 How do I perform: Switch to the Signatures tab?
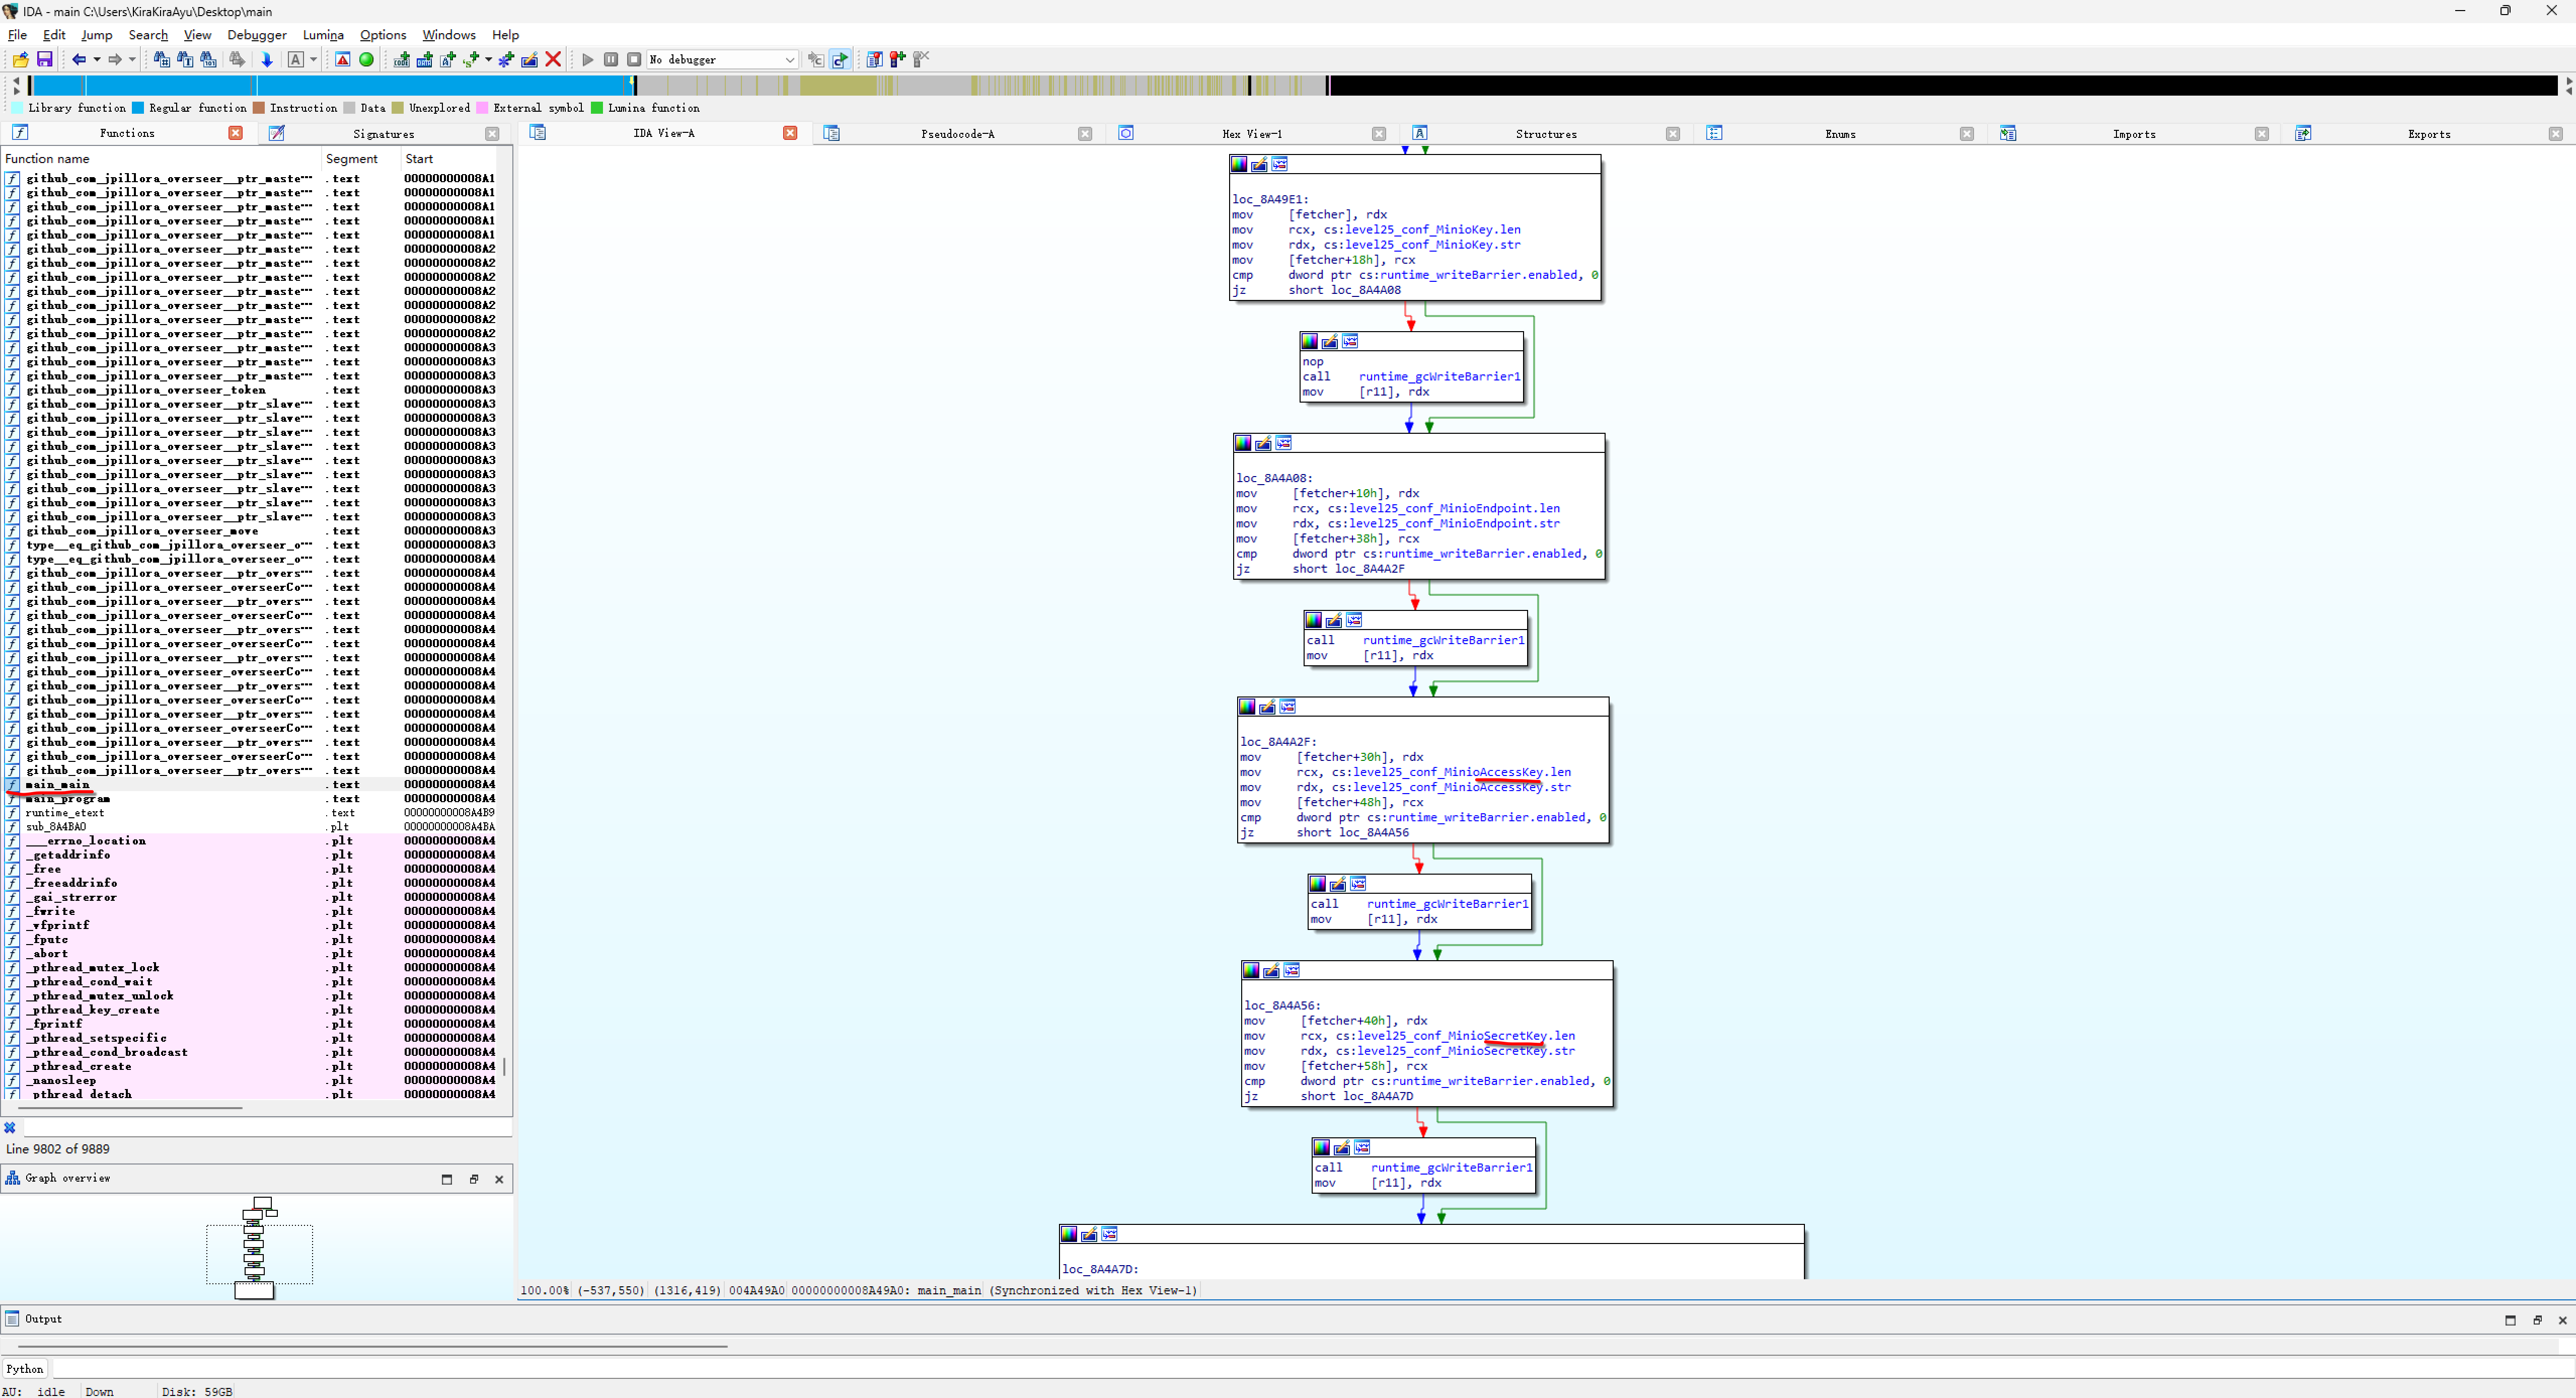click(383, 134)
